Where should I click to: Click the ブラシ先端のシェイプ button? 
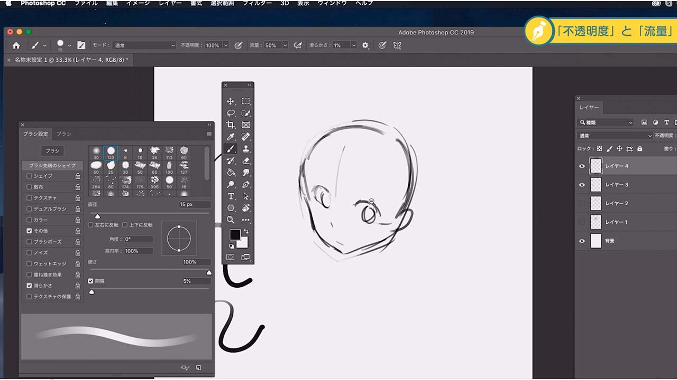click(x=52, y=165)
